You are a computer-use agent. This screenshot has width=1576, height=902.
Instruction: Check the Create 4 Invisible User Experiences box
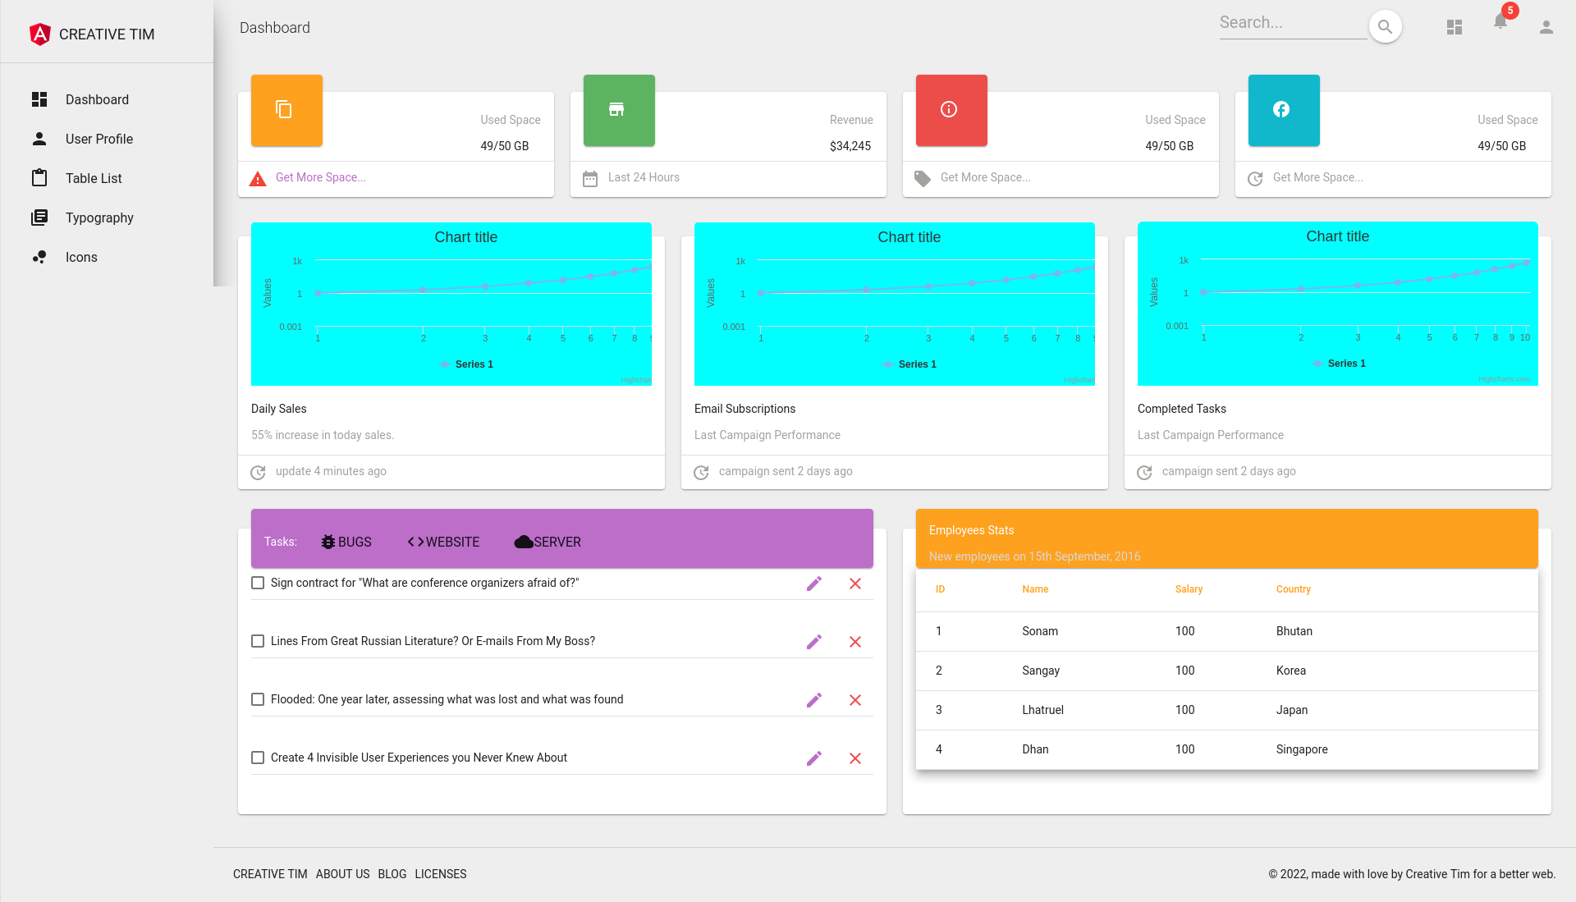tap(258, 758)
